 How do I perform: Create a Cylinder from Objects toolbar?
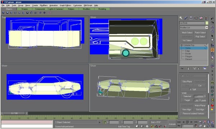[11, 13]
